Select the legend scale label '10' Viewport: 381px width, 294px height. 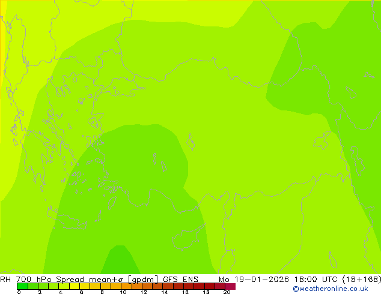(123, 292)
